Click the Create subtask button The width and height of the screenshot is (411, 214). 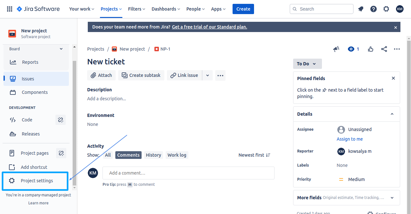click(141, 75)
